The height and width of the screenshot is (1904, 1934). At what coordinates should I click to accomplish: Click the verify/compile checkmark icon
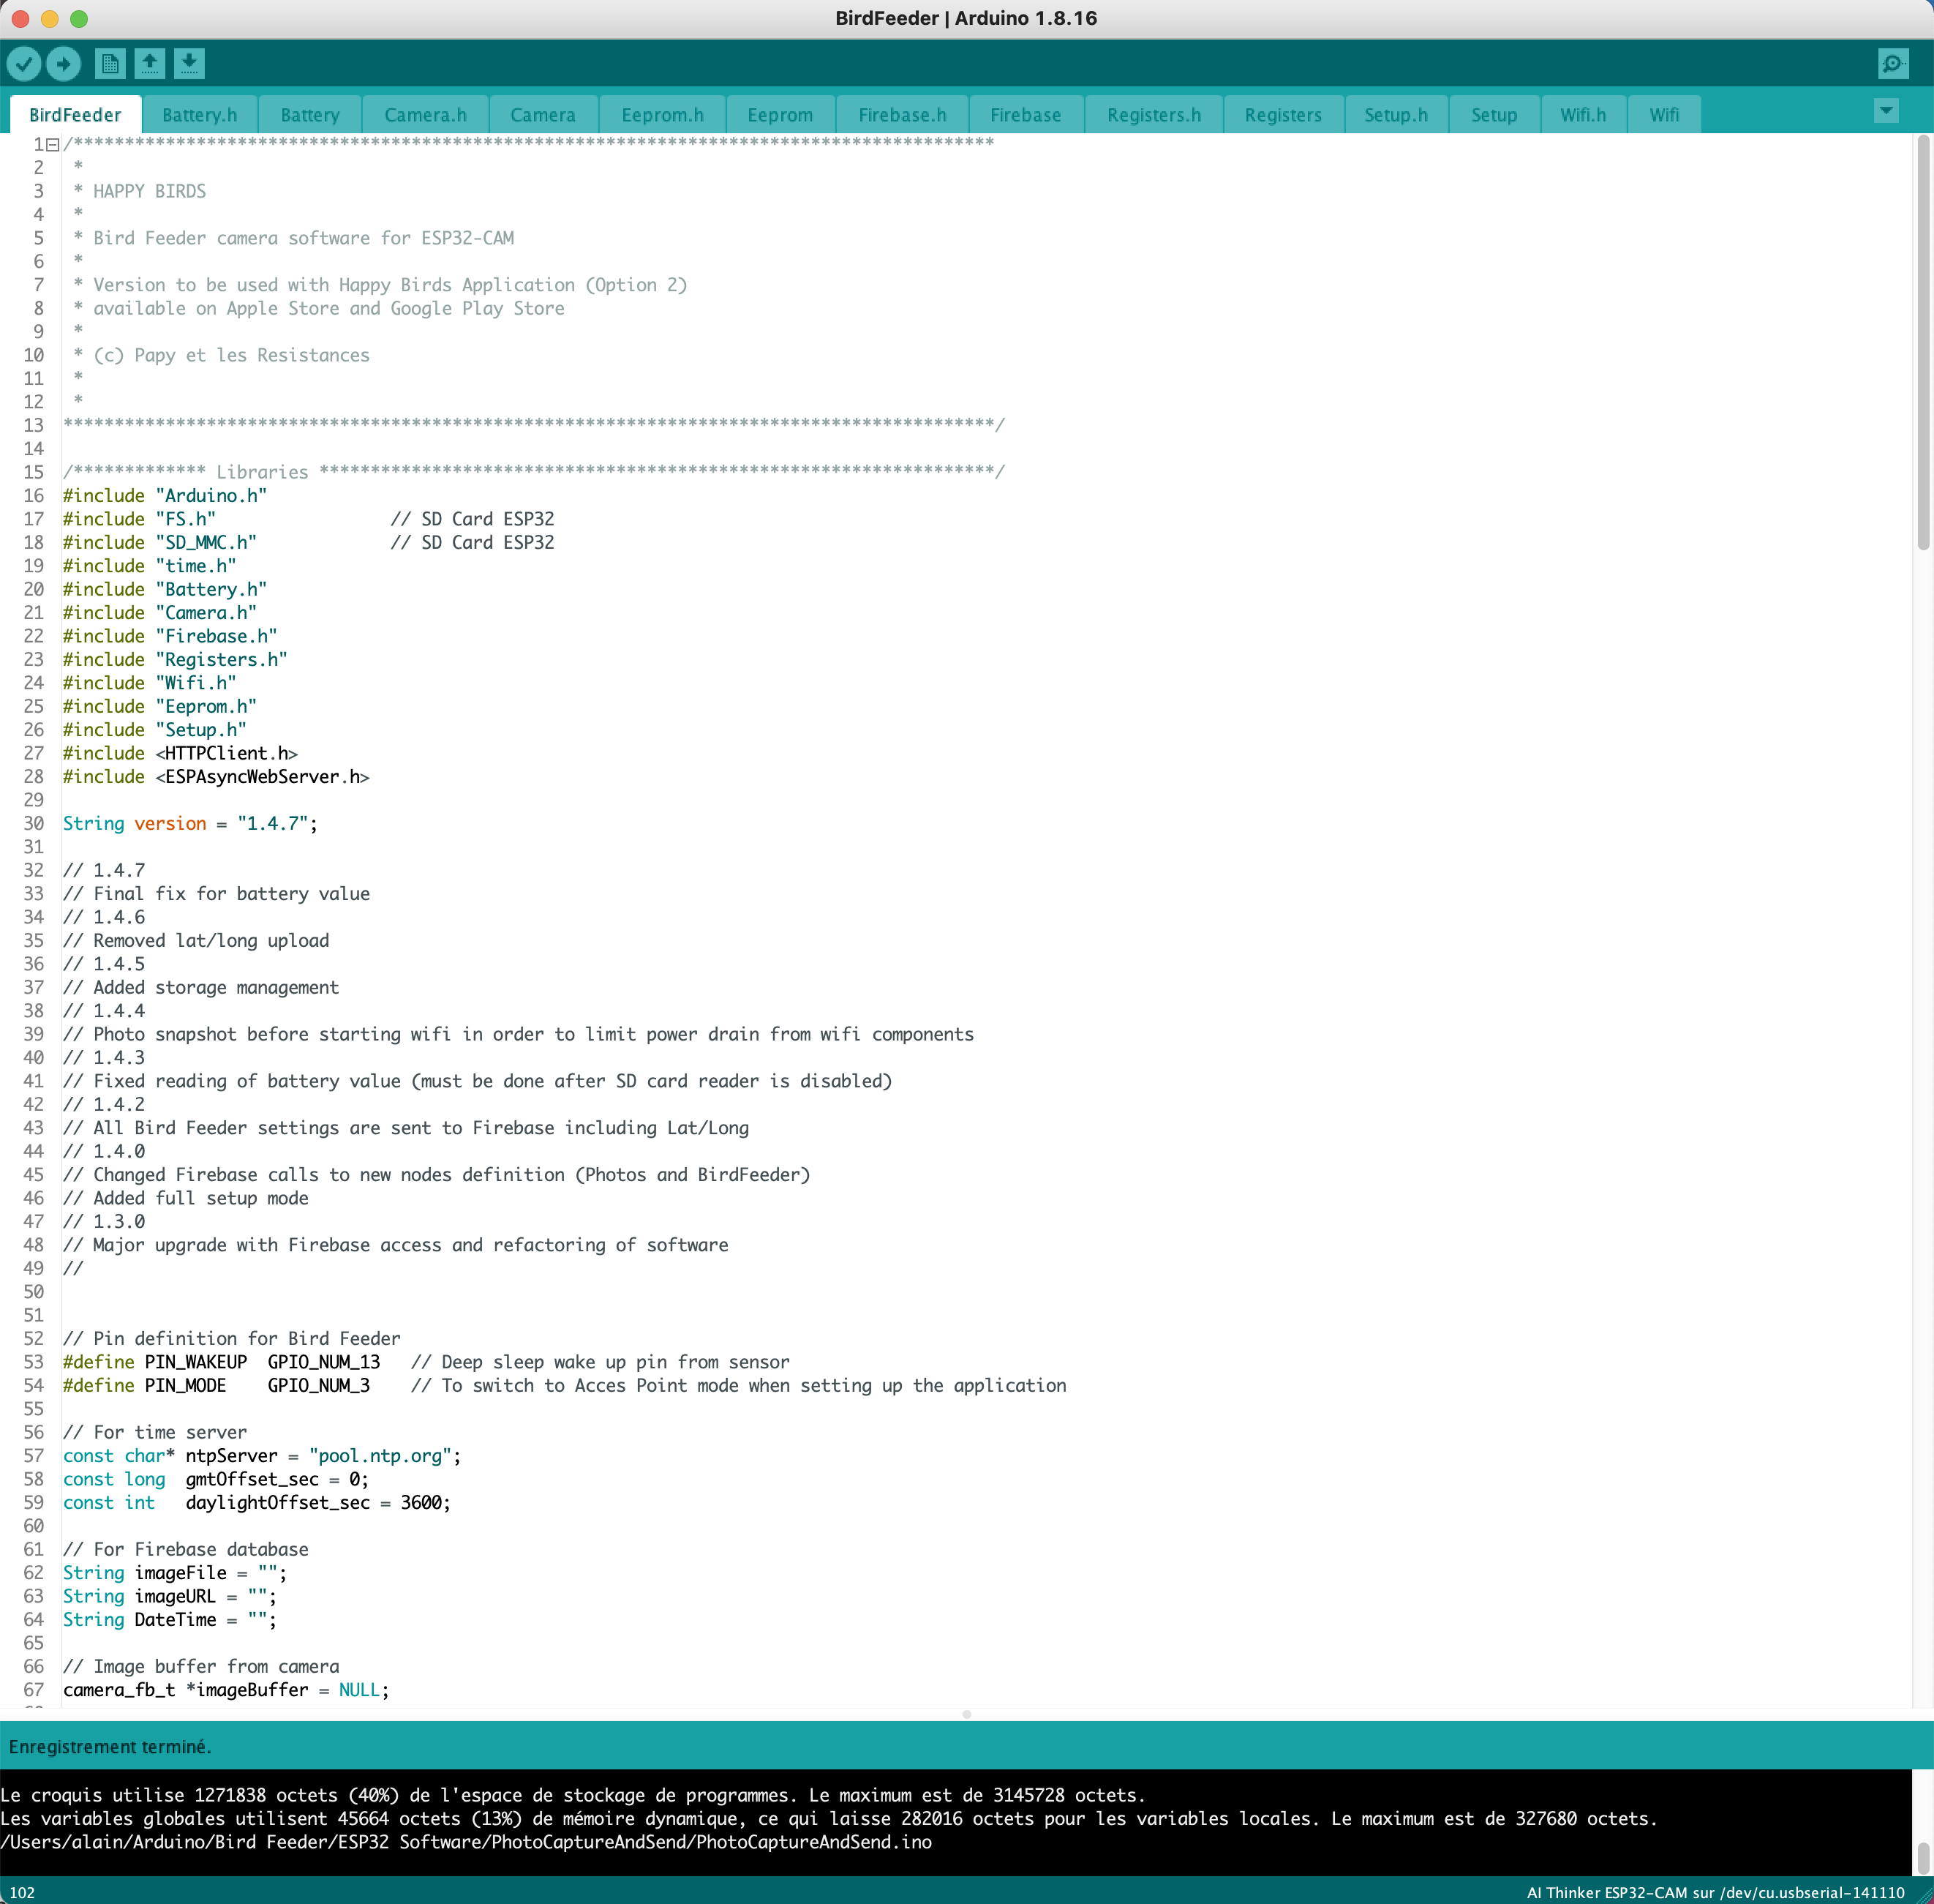coord(24,63)
